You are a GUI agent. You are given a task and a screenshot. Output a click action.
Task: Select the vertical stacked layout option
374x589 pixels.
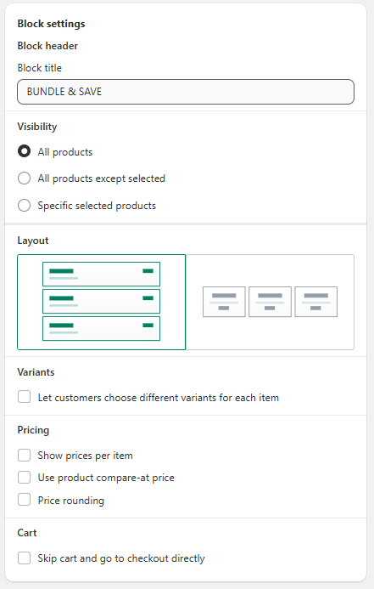click(101, 302)
